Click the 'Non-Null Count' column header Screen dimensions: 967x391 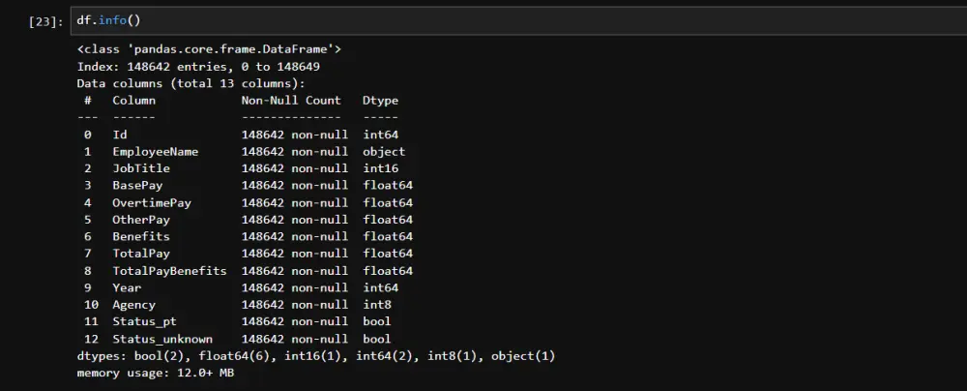(291, 101)
